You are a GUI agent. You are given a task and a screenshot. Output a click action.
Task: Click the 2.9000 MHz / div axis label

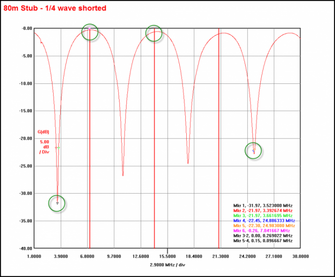(167, 265)
